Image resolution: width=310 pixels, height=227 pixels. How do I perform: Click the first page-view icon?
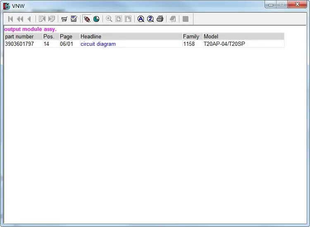[x=119, y=19]
